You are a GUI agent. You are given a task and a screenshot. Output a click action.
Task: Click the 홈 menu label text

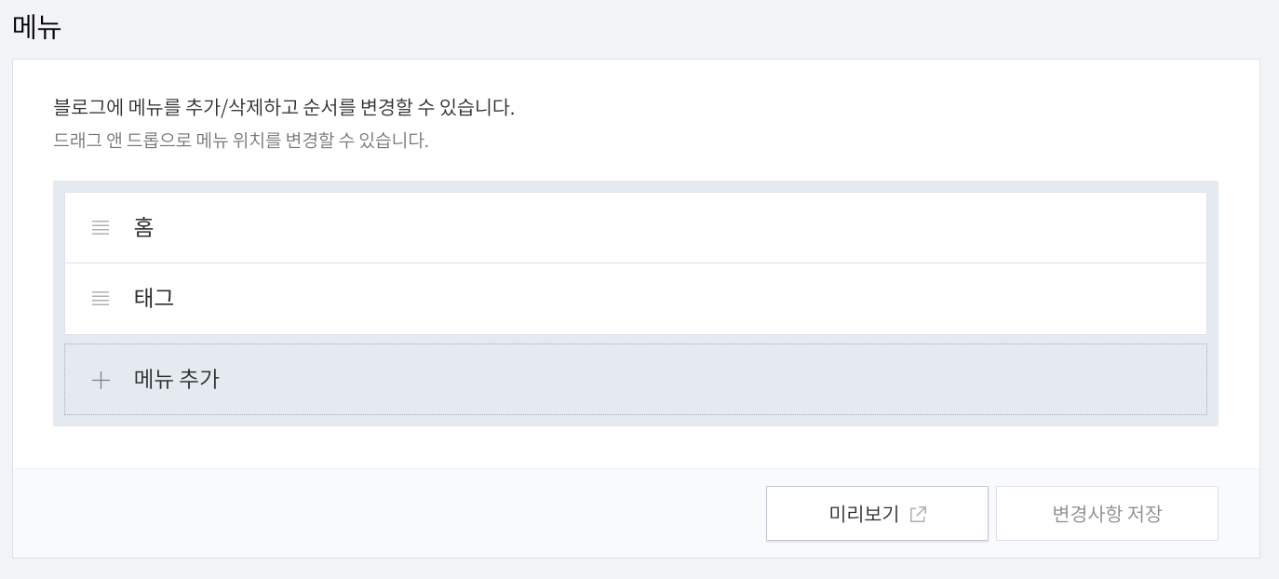[143, 227]
